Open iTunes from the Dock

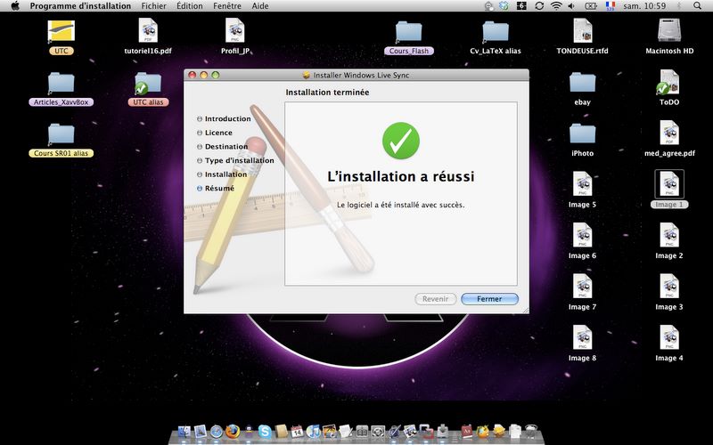(x=314, y=431)
